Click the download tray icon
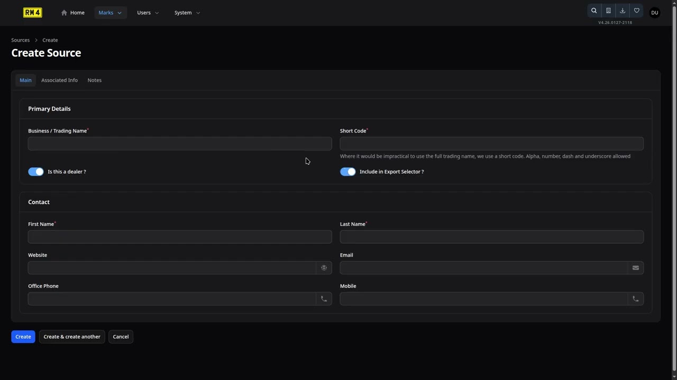Image resolution: width=677 pixels, height=380 pixels. point(623,11)
